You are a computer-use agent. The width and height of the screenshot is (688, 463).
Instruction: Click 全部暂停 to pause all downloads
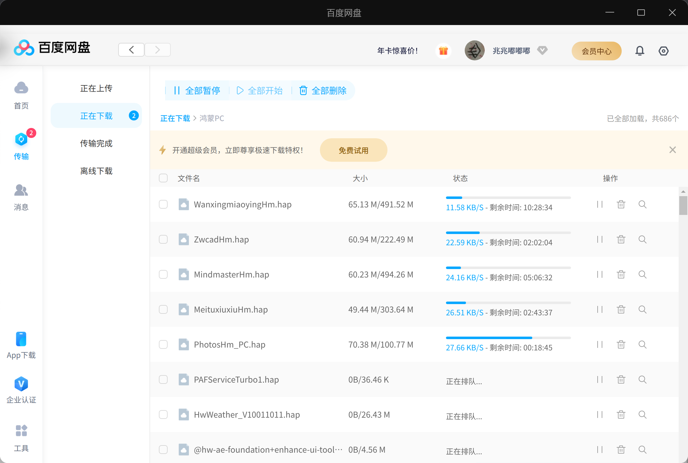tap(197, 91)
